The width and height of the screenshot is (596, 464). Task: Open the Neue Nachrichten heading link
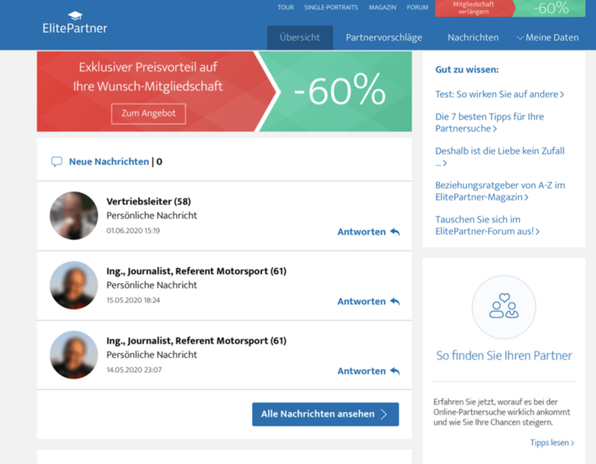point(109,162)
